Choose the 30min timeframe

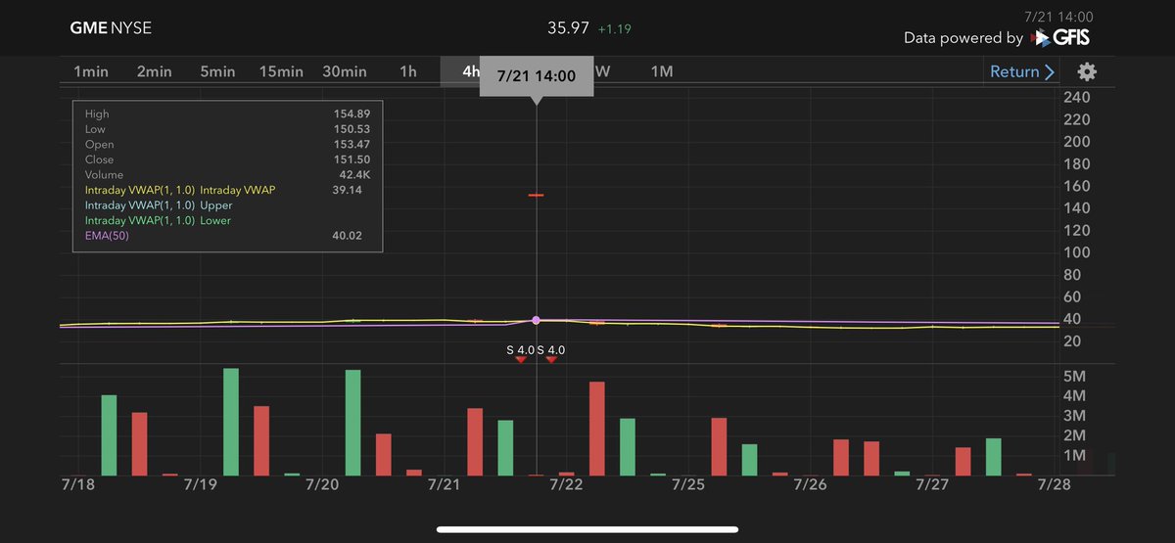click(345, 71)
